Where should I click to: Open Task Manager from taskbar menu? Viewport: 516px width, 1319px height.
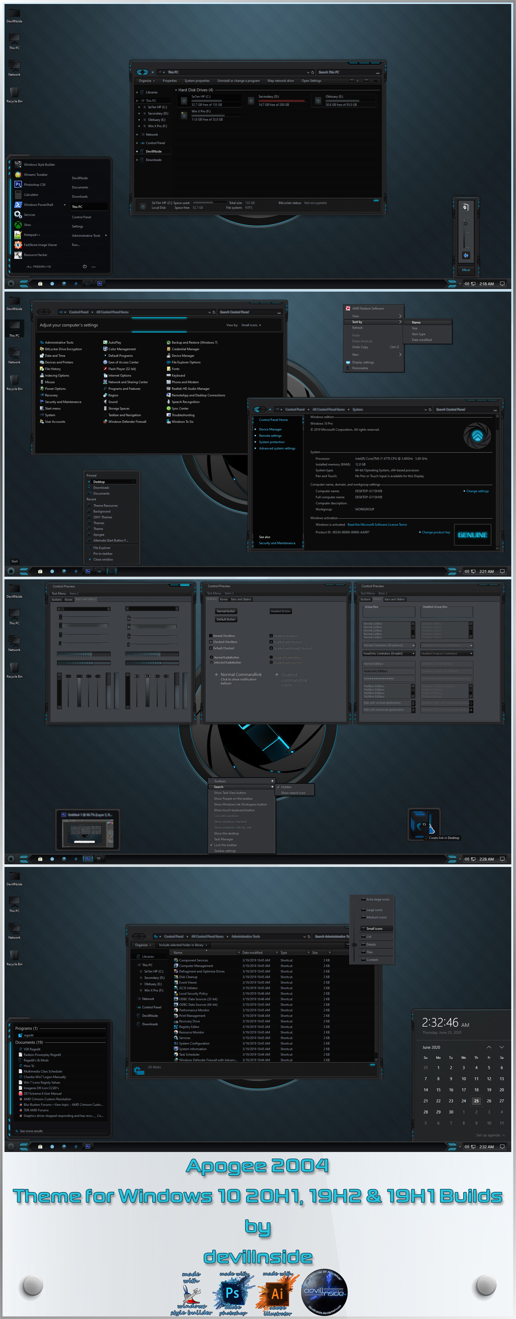click(223, 839)
